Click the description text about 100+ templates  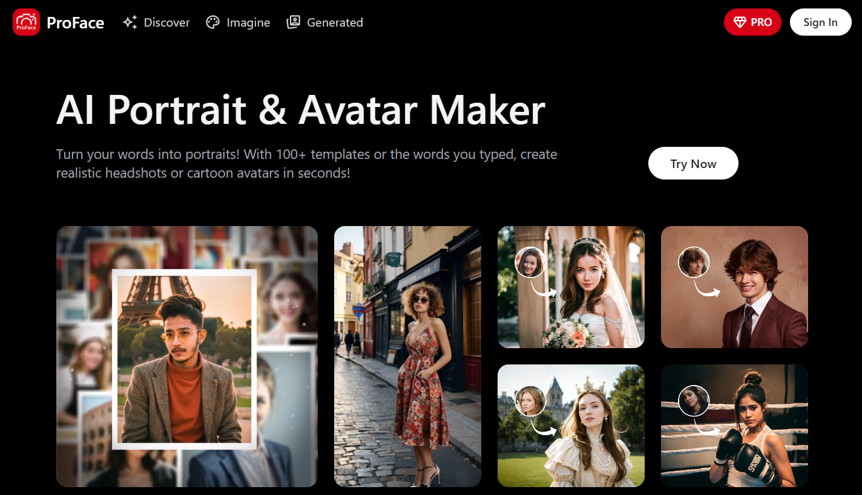point(307,163)
